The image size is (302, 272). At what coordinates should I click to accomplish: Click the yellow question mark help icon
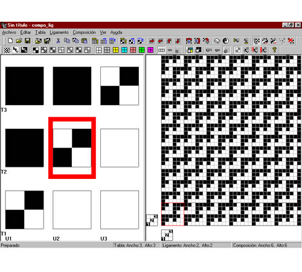click(274, 50)
